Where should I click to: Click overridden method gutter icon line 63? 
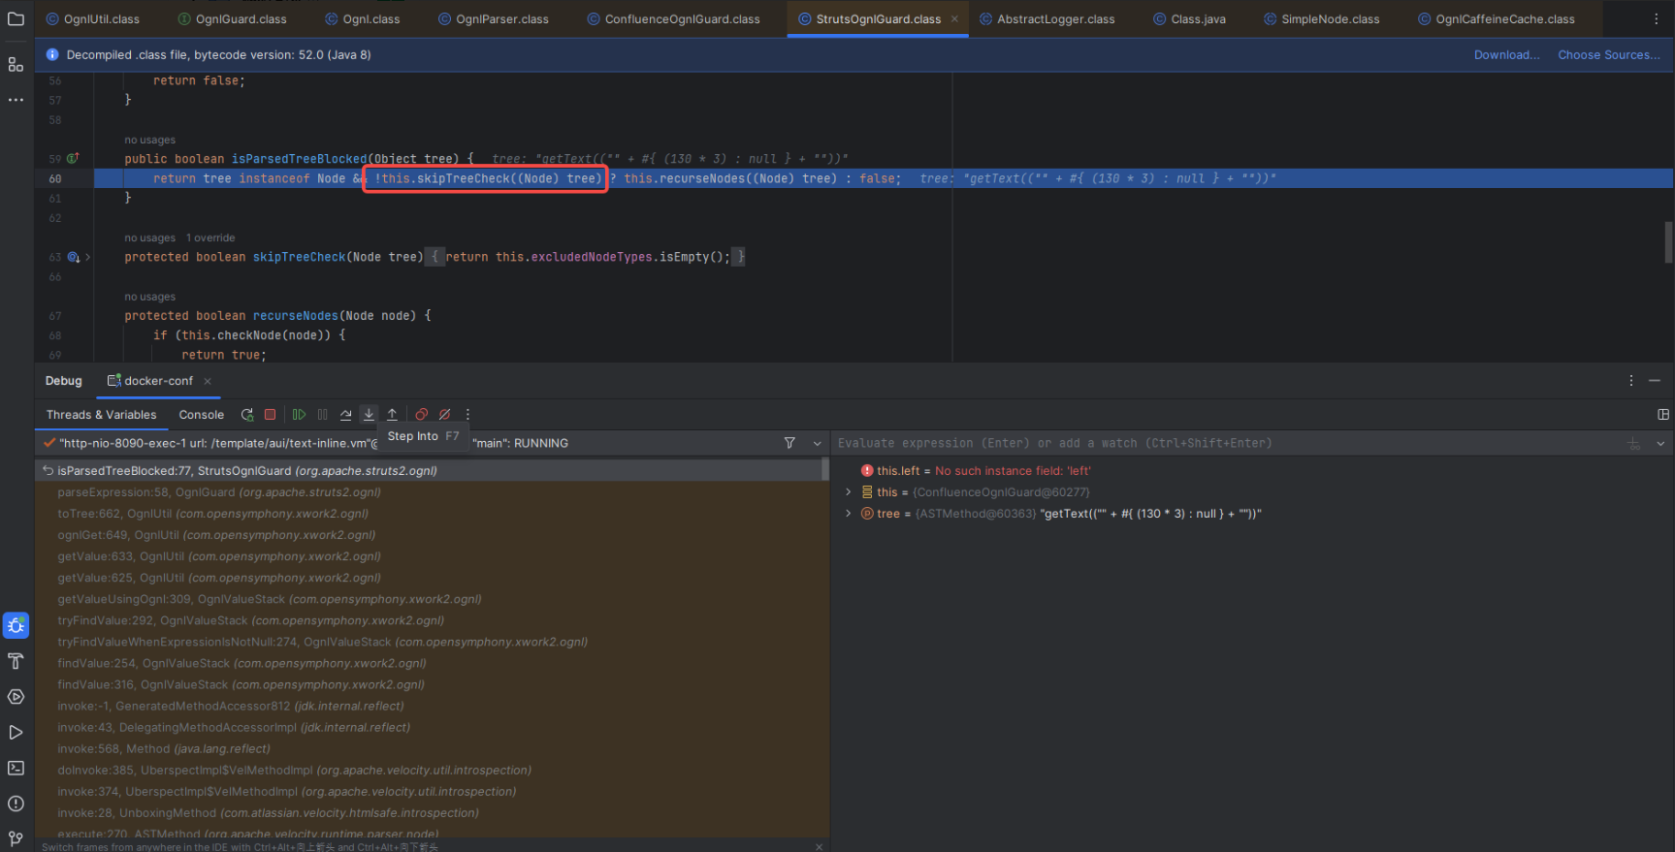point(73,257)
